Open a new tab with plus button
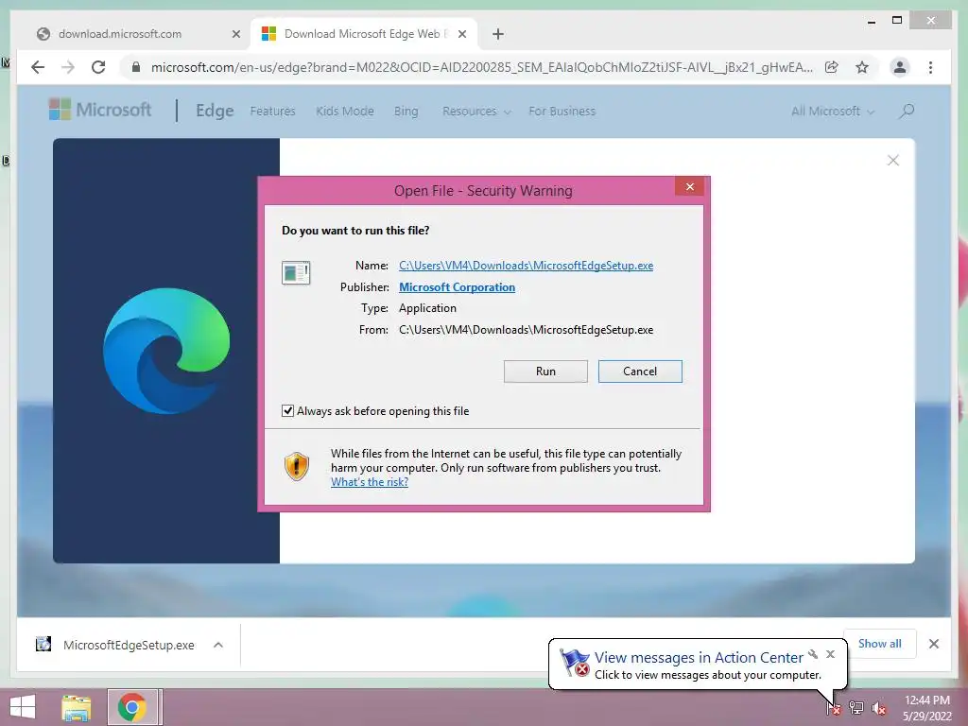The image size is (968, 726). coord(498,34)
